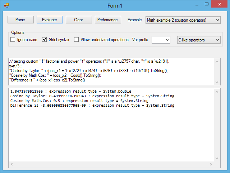Toggle Allow undeclared operations checkbox
Screen dimensions: 230x173
click(77, 40)
